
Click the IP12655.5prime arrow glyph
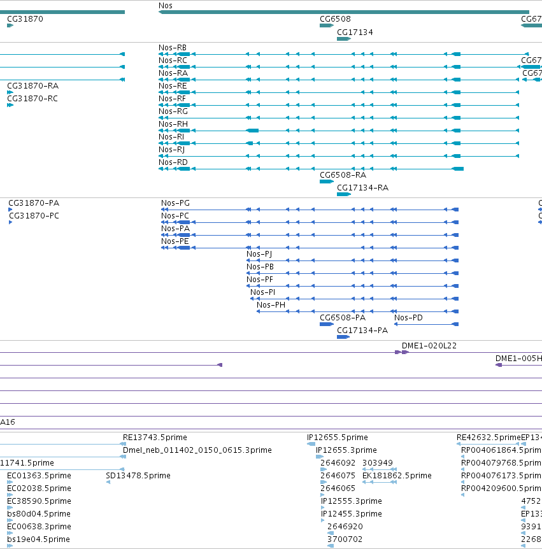(x=311, y=444)
